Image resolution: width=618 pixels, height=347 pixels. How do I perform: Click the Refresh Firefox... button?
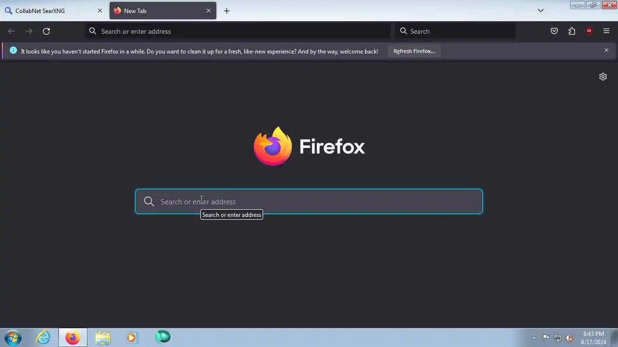414,51
